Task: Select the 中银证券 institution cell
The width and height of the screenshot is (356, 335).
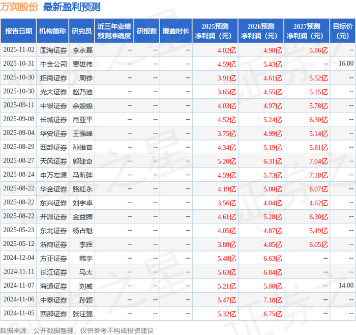Action: click(x=53, y=105)
